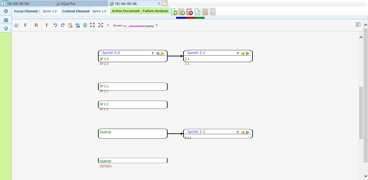Click yellow right triangle on Sprint 2.0 node
368x180 pixels.
(162, 53)
